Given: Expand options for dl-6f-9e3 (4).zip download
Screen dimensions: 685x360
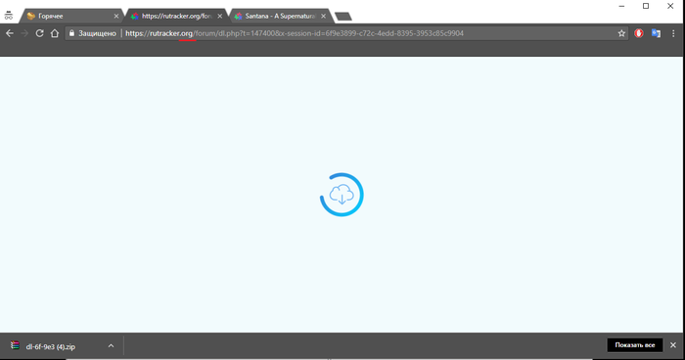Looking at the screenshot, I should point(111,346).
